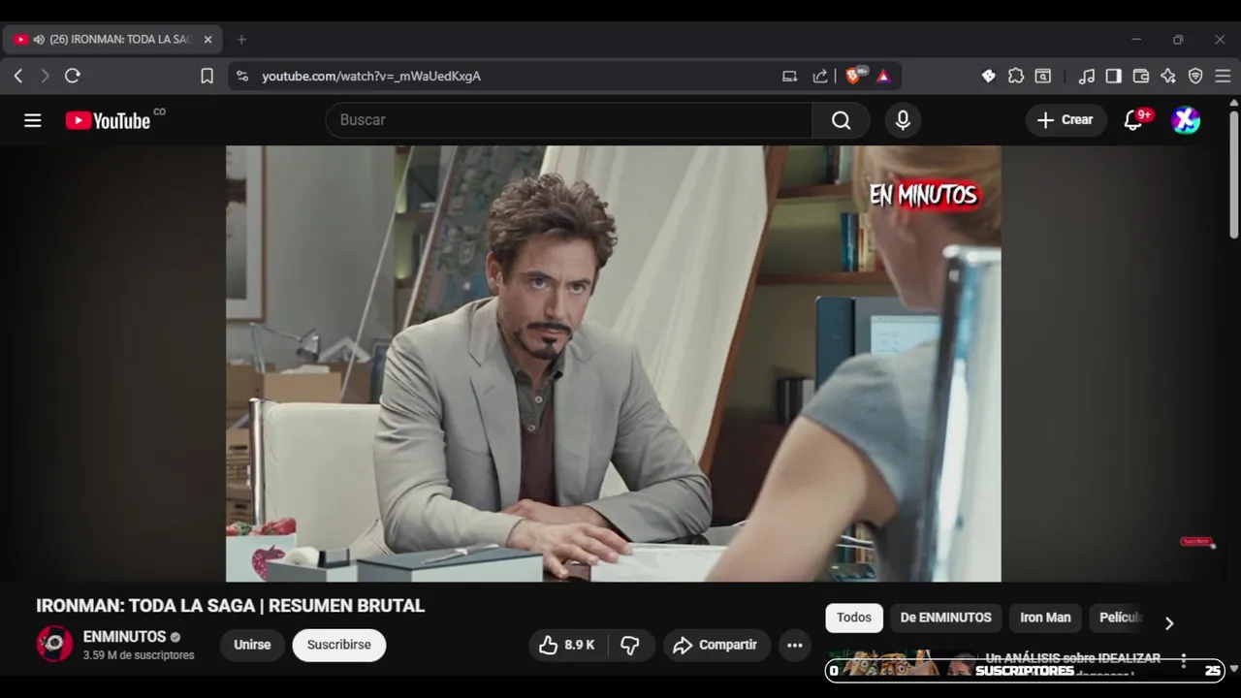The width and height of the screenshot is (1241, 698).
Task: Open the suggested video thumbnail in the sidebar
Action: pos(902,662)
